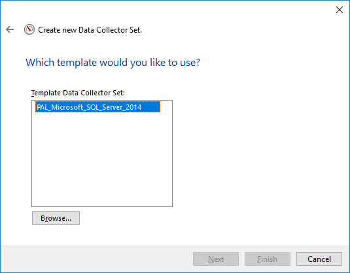350x273 pixels.
Task: Cancel the Data Collector Set wizard
Action: [319, 259]
